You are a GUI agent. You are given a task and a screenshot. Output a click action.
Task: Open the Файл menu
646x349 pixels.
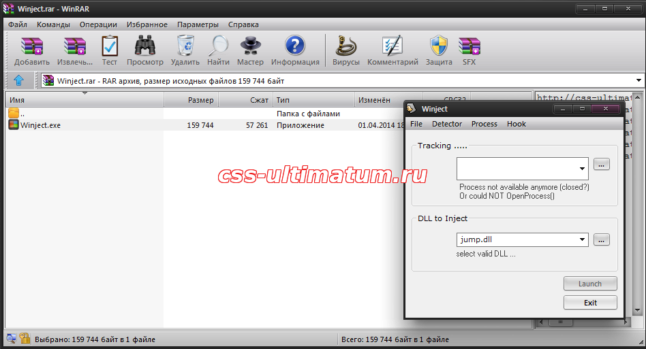pos(18,24)
